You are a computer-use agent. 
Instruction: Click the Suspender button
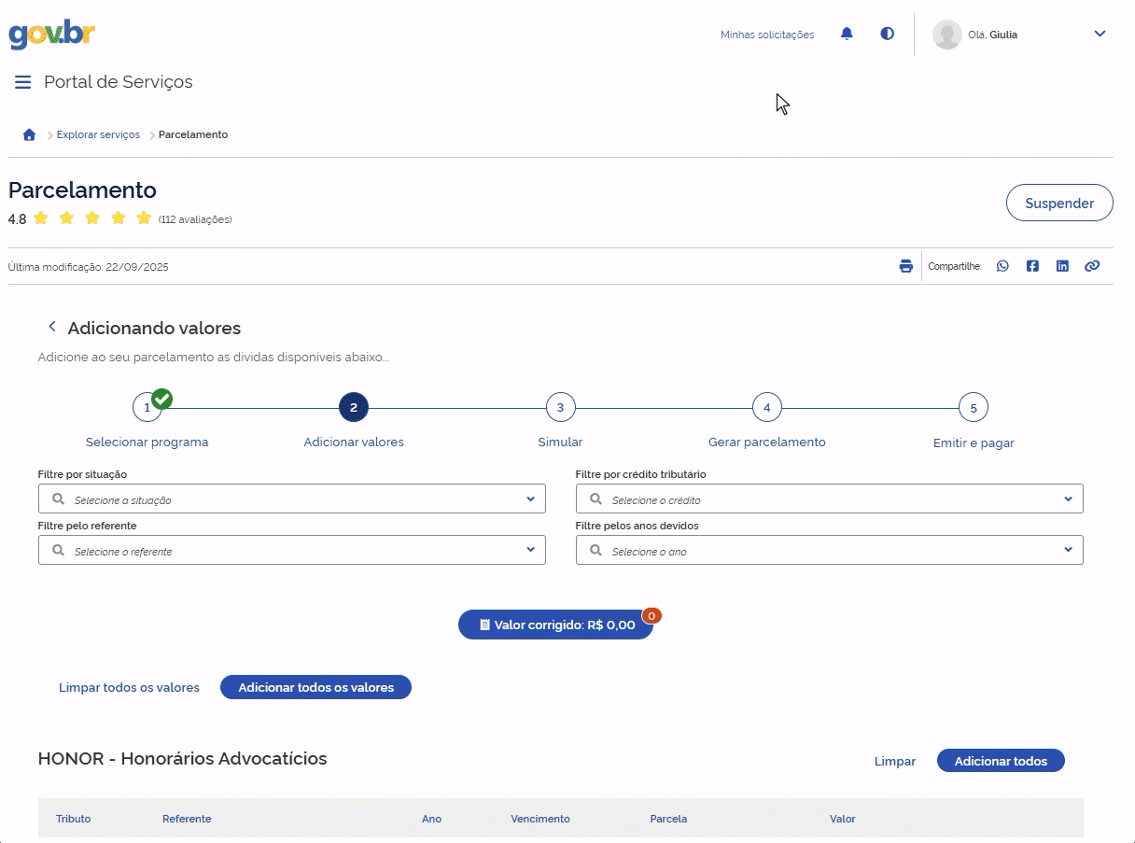[x=1059, y=203]
